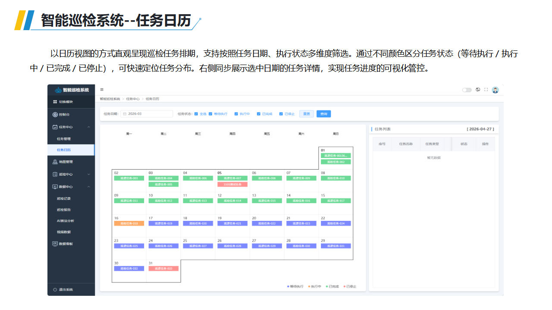This screenshot has height=310, width=552.
Task: Click the 地图管理 map icon
Action: 55,162
